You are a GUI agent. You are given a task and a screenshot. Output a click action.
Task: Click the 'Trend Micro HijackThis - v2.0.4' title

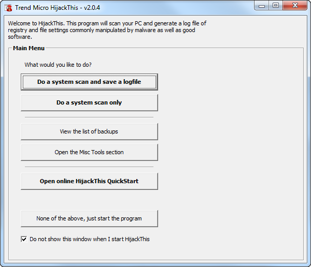(x=58, y=8)
